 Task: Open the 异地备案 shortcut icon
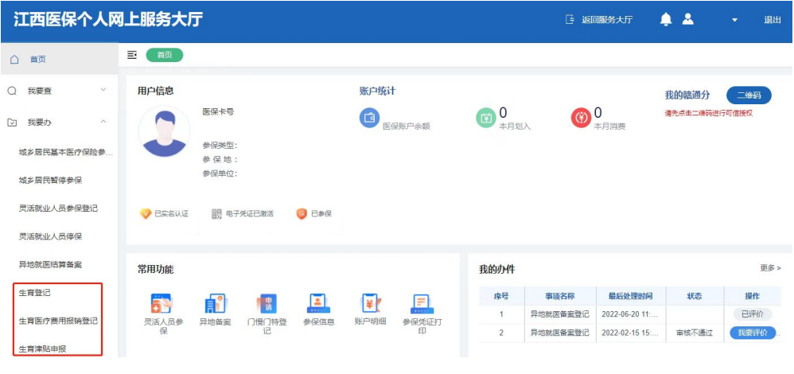(x=213, y=304)
